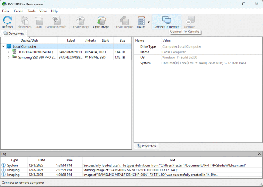Switch to the Properties tab
The image size is (263, 187).
(x=147, y=146)
